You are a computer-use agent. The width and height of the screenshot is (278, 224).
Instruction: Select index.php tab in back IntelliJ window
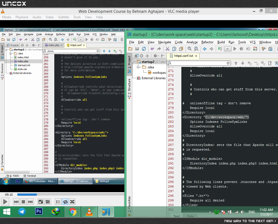tap(54, 45)
